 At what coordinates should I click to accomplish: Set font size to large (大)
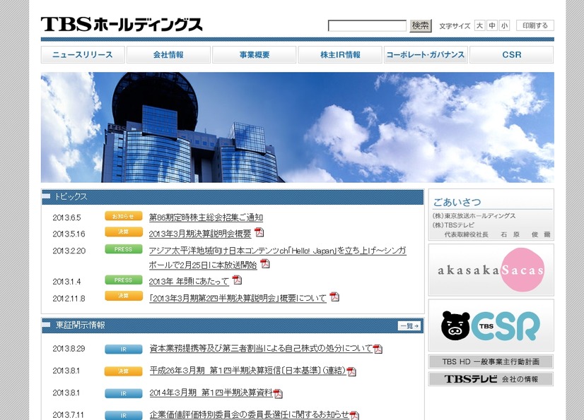(x=479, y=25)
